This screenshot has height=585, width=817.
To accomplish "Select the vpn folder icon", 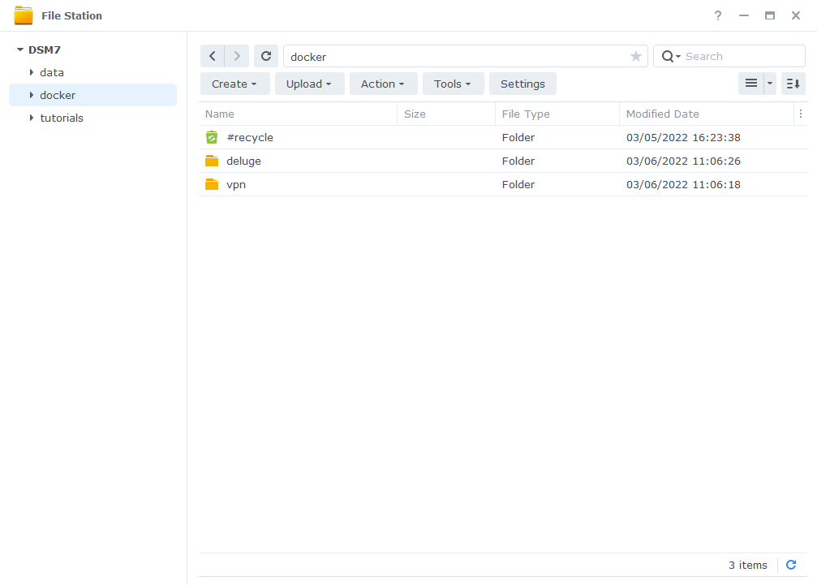I will (x=212, y=184).
